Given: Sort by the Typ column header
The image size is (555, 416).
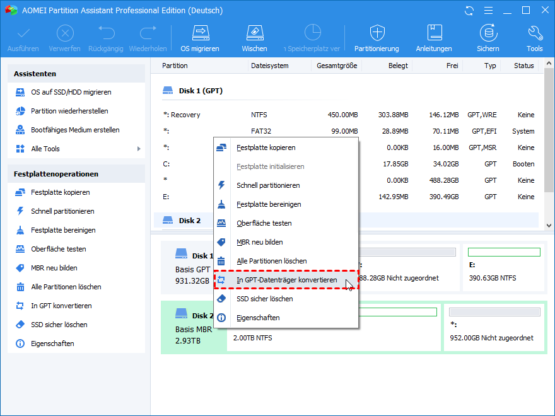Looking at the screenshot, I should 490,66.
